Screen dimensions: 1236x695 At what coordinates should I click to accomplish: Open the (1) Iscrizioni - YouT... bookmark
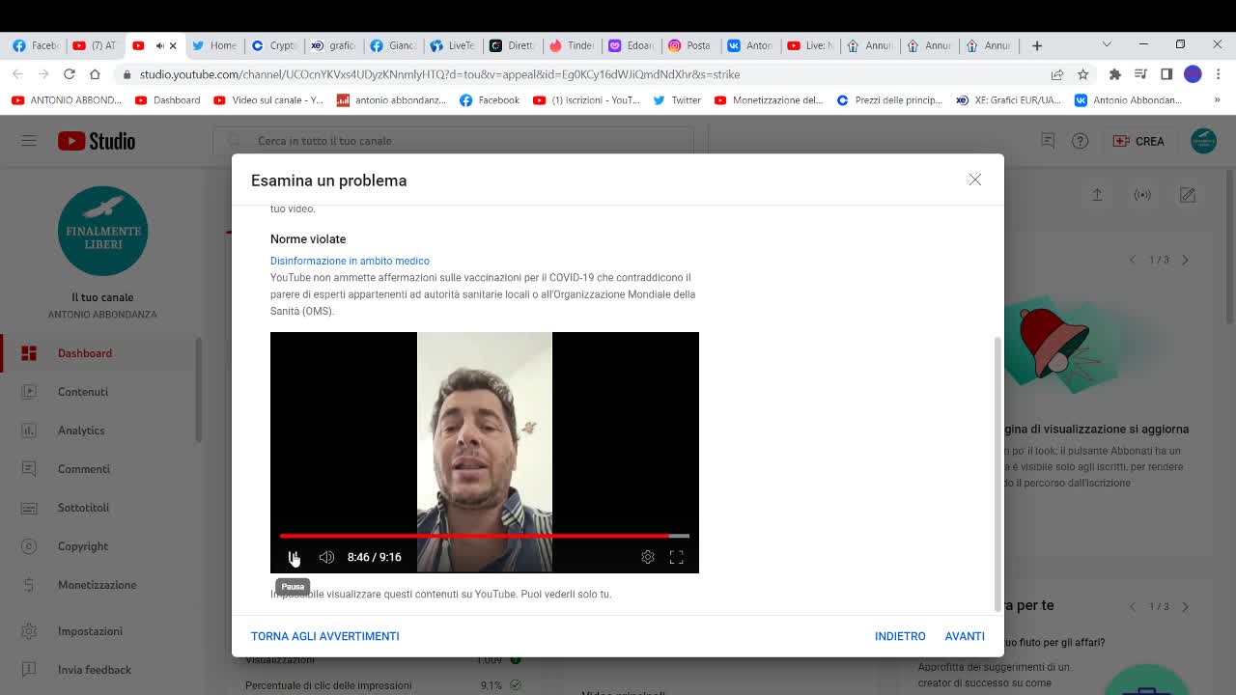coord(586,100)
